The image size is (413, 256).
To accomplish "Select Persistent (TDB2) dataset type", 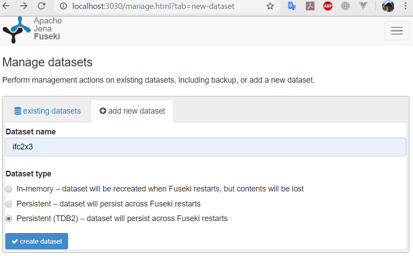I will click(x=9, y=219).
